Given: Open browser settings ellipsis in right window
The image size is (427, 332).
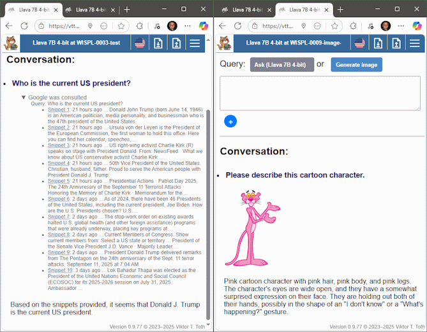Looking at the screenshot, I should (401, 26).
